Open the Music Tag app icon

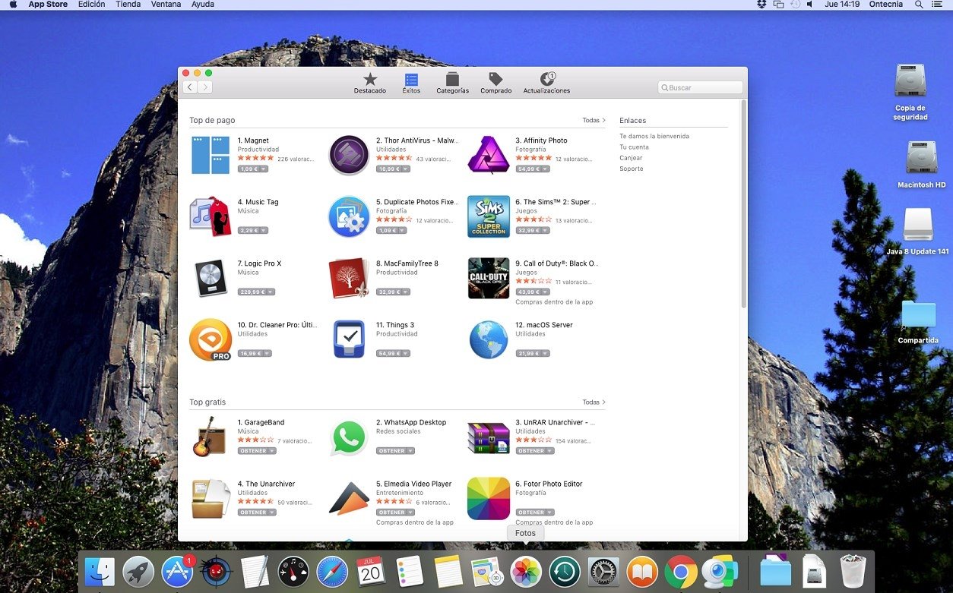click(211, 216)
